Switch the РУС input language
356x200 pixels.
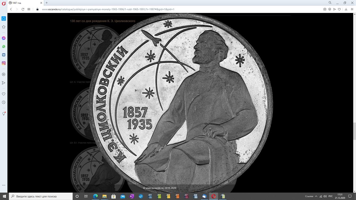coord(331,196)
